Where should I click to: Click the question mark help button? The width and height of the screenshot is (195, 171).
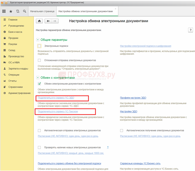(190, 30)
